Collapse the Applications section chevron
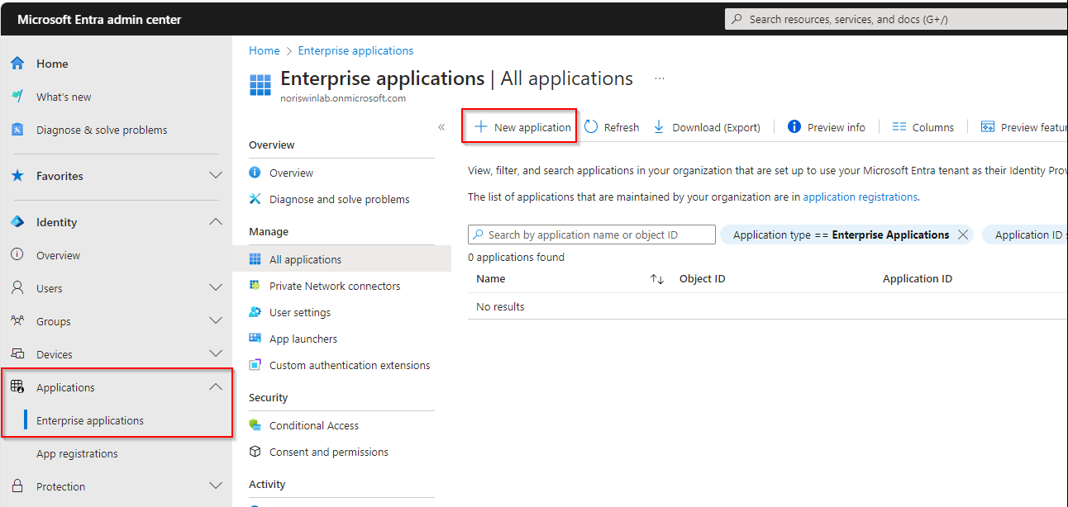1068x507 pixels. (x=216, y=386)
